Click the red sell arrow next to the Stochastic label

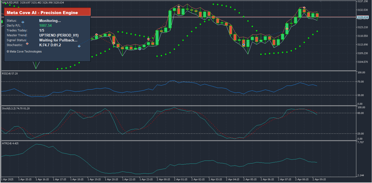pyautogui.click(x=27, y=44)
